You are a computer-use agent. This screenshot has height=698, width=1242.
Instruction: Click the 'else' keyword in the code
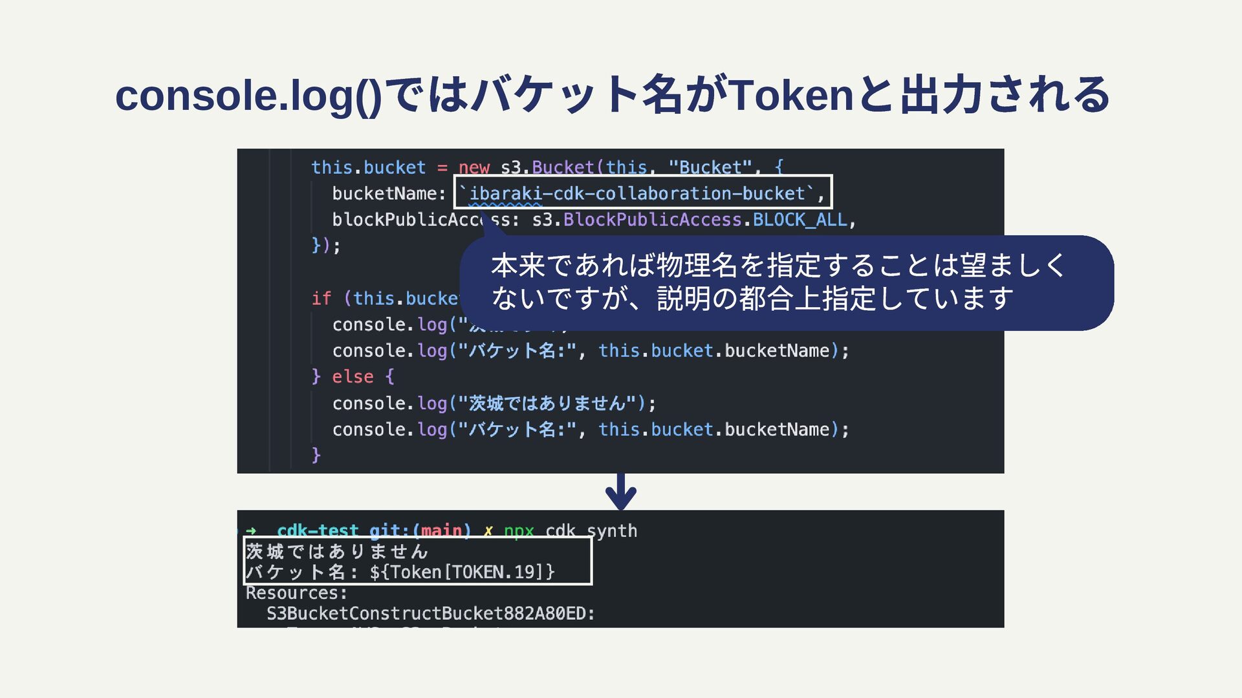pos(353,377)
